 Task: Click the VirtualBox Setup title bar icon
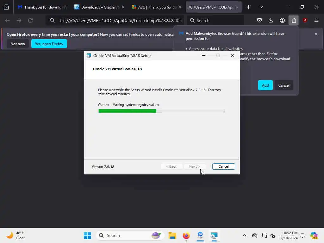tap(89, 56)
